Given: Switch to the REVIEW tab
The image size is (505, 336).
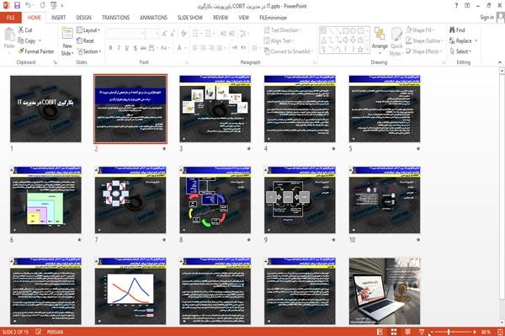Looking at the screenshot, I should click(x=221, y=18).
